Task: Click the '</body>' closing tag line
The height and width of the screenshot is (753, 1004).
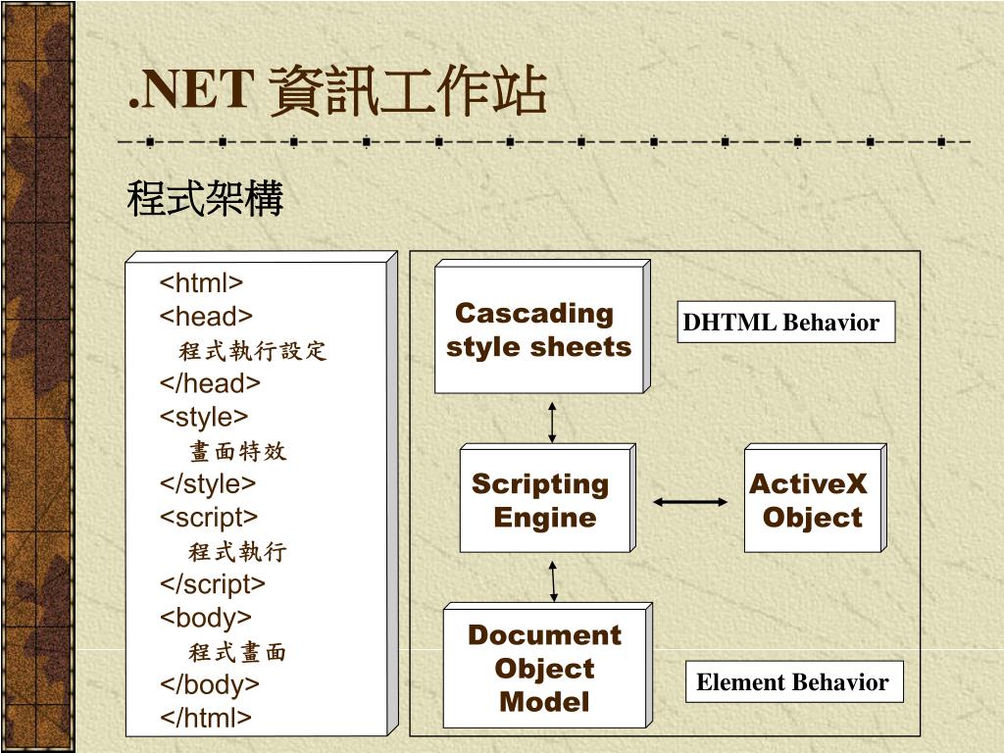Action: (x=210, y=684)
